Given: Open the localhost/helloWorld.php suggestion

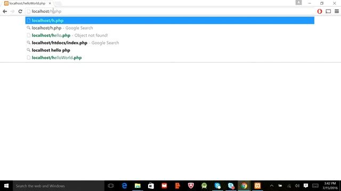Looking at the screenshot, I should (170, 58).
